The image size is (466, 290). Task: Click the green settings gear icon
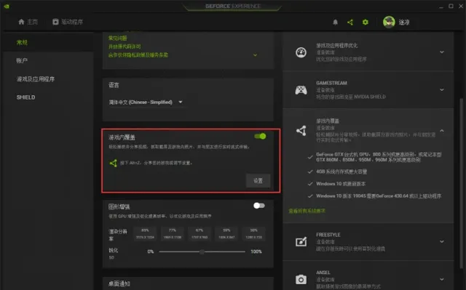pos(366,23)
